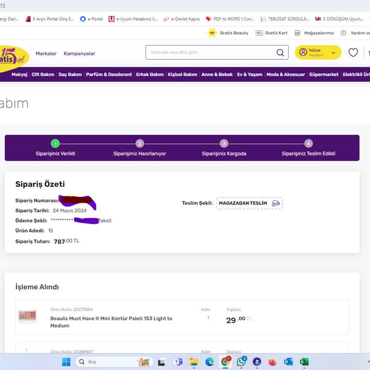This screenshot has width=370, height=370.
Task: Open the favorites heart icon
Action: pos(353,53)
